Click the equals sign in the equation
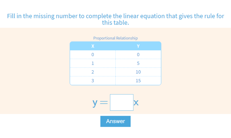The image size is (231, 138). pos(104,103)
